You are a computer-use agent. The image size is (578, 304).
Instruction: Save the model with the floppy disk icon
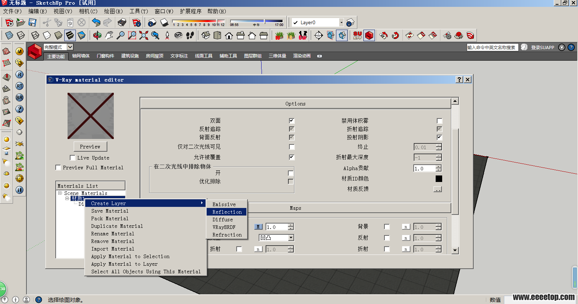coord(33,22)
